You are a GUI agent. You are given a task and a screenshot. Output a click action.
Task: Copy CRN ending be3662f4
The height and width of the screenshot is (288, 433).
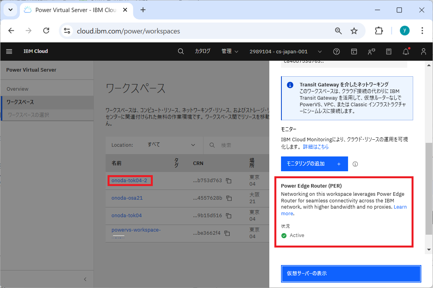(227, 233)
